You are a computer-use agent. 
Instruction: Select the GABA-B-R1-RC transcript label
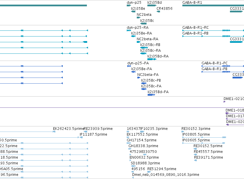coord(196,28)
